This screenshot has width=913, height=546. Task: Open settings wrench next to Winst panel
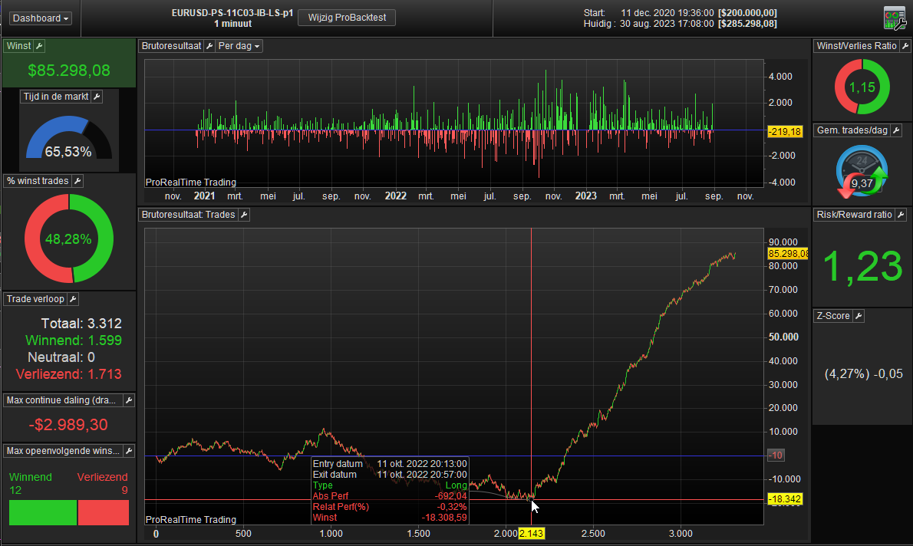(40, 46)
